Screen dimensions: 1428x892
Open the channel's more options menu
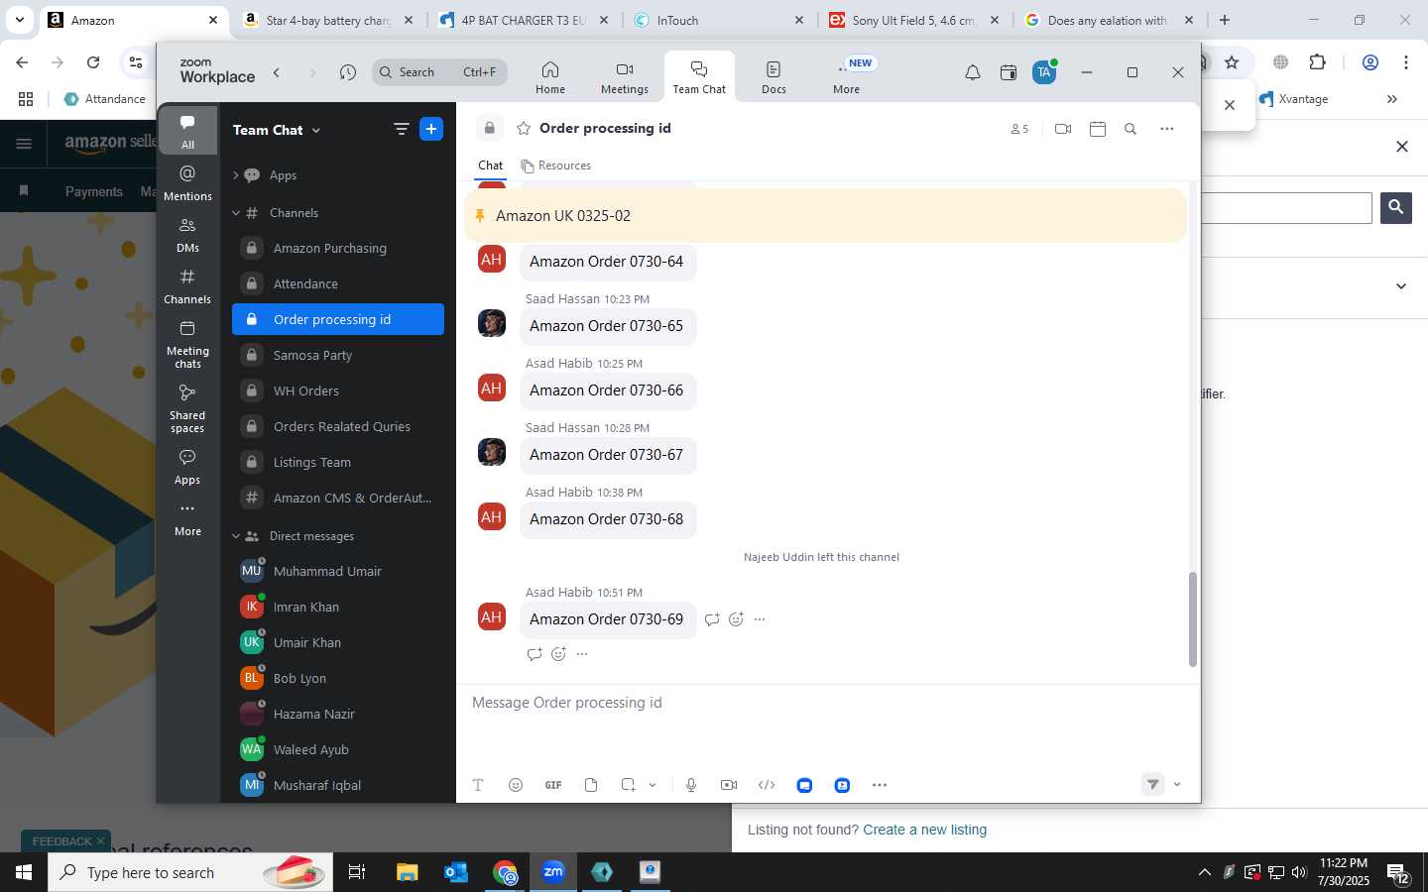tap(1167, 129)
